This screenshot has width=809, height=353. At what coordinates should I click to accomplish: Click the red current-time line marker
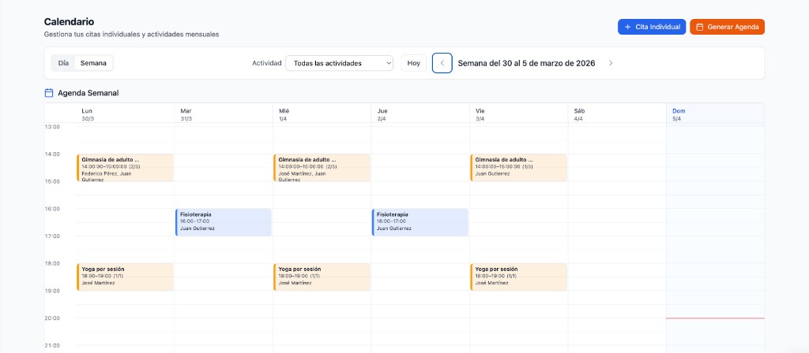714,318
